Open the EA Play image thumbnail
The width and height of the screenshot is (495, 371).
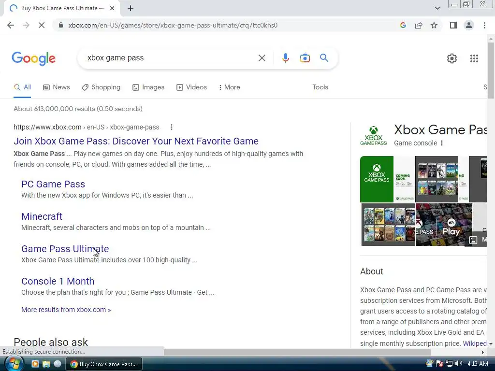tap(444, 225)
